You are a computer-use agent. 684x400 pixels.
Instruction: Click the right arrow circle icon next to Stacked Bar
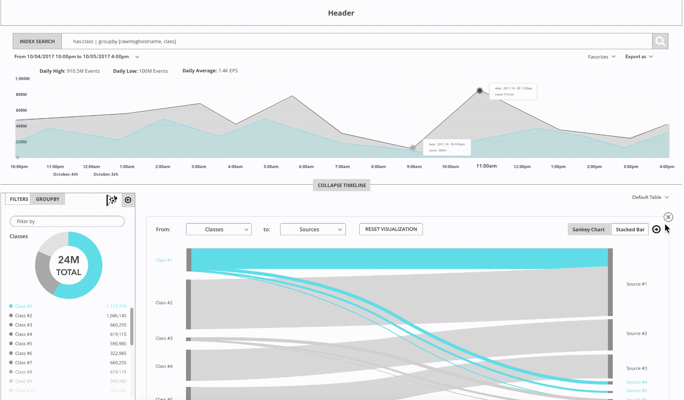656,229
